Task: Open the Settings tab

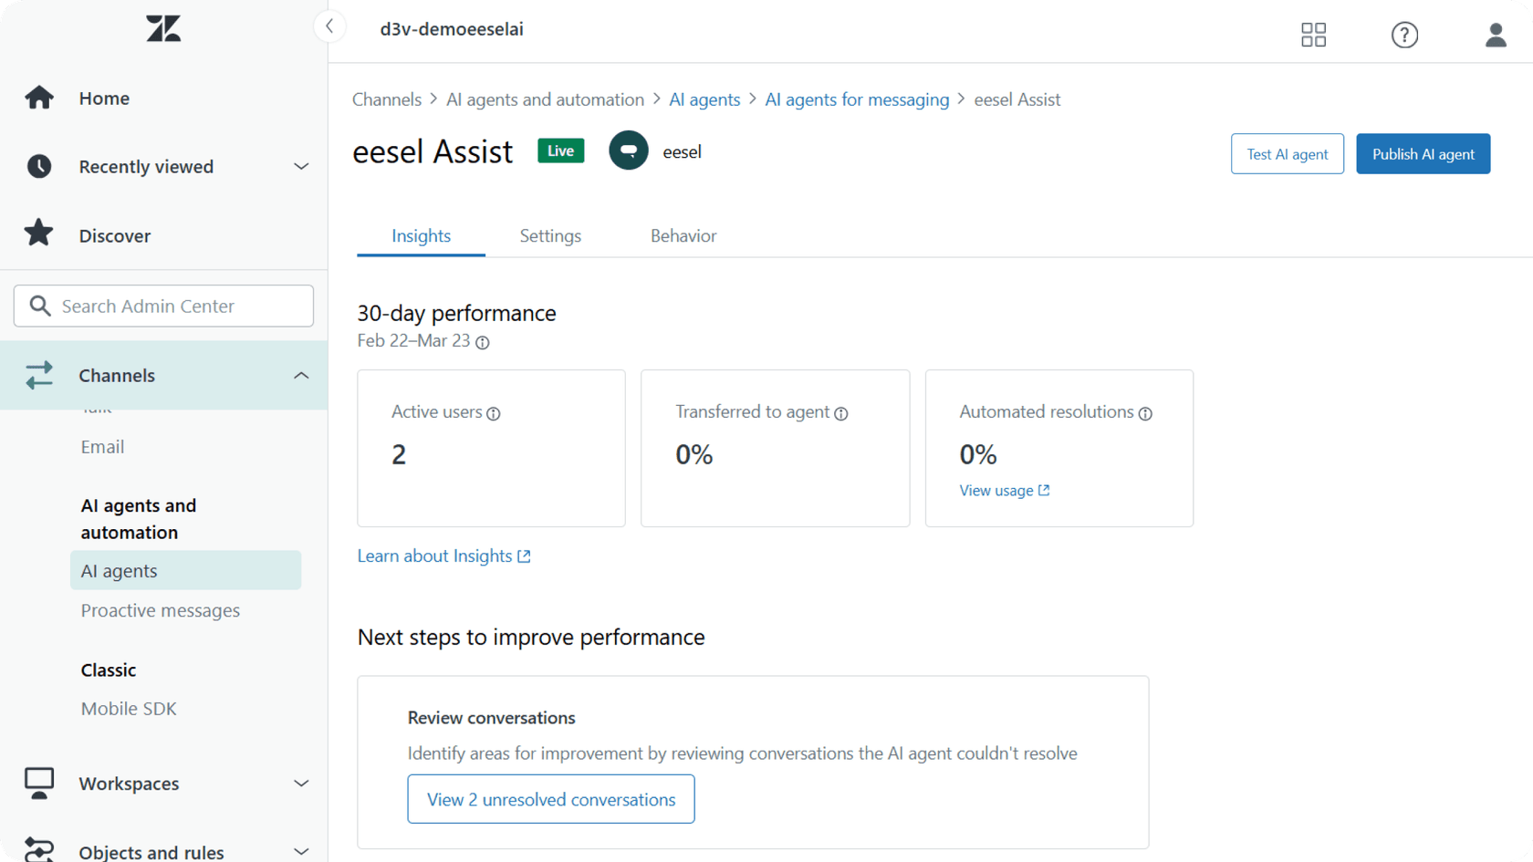Action: click(x=550, y=235)
